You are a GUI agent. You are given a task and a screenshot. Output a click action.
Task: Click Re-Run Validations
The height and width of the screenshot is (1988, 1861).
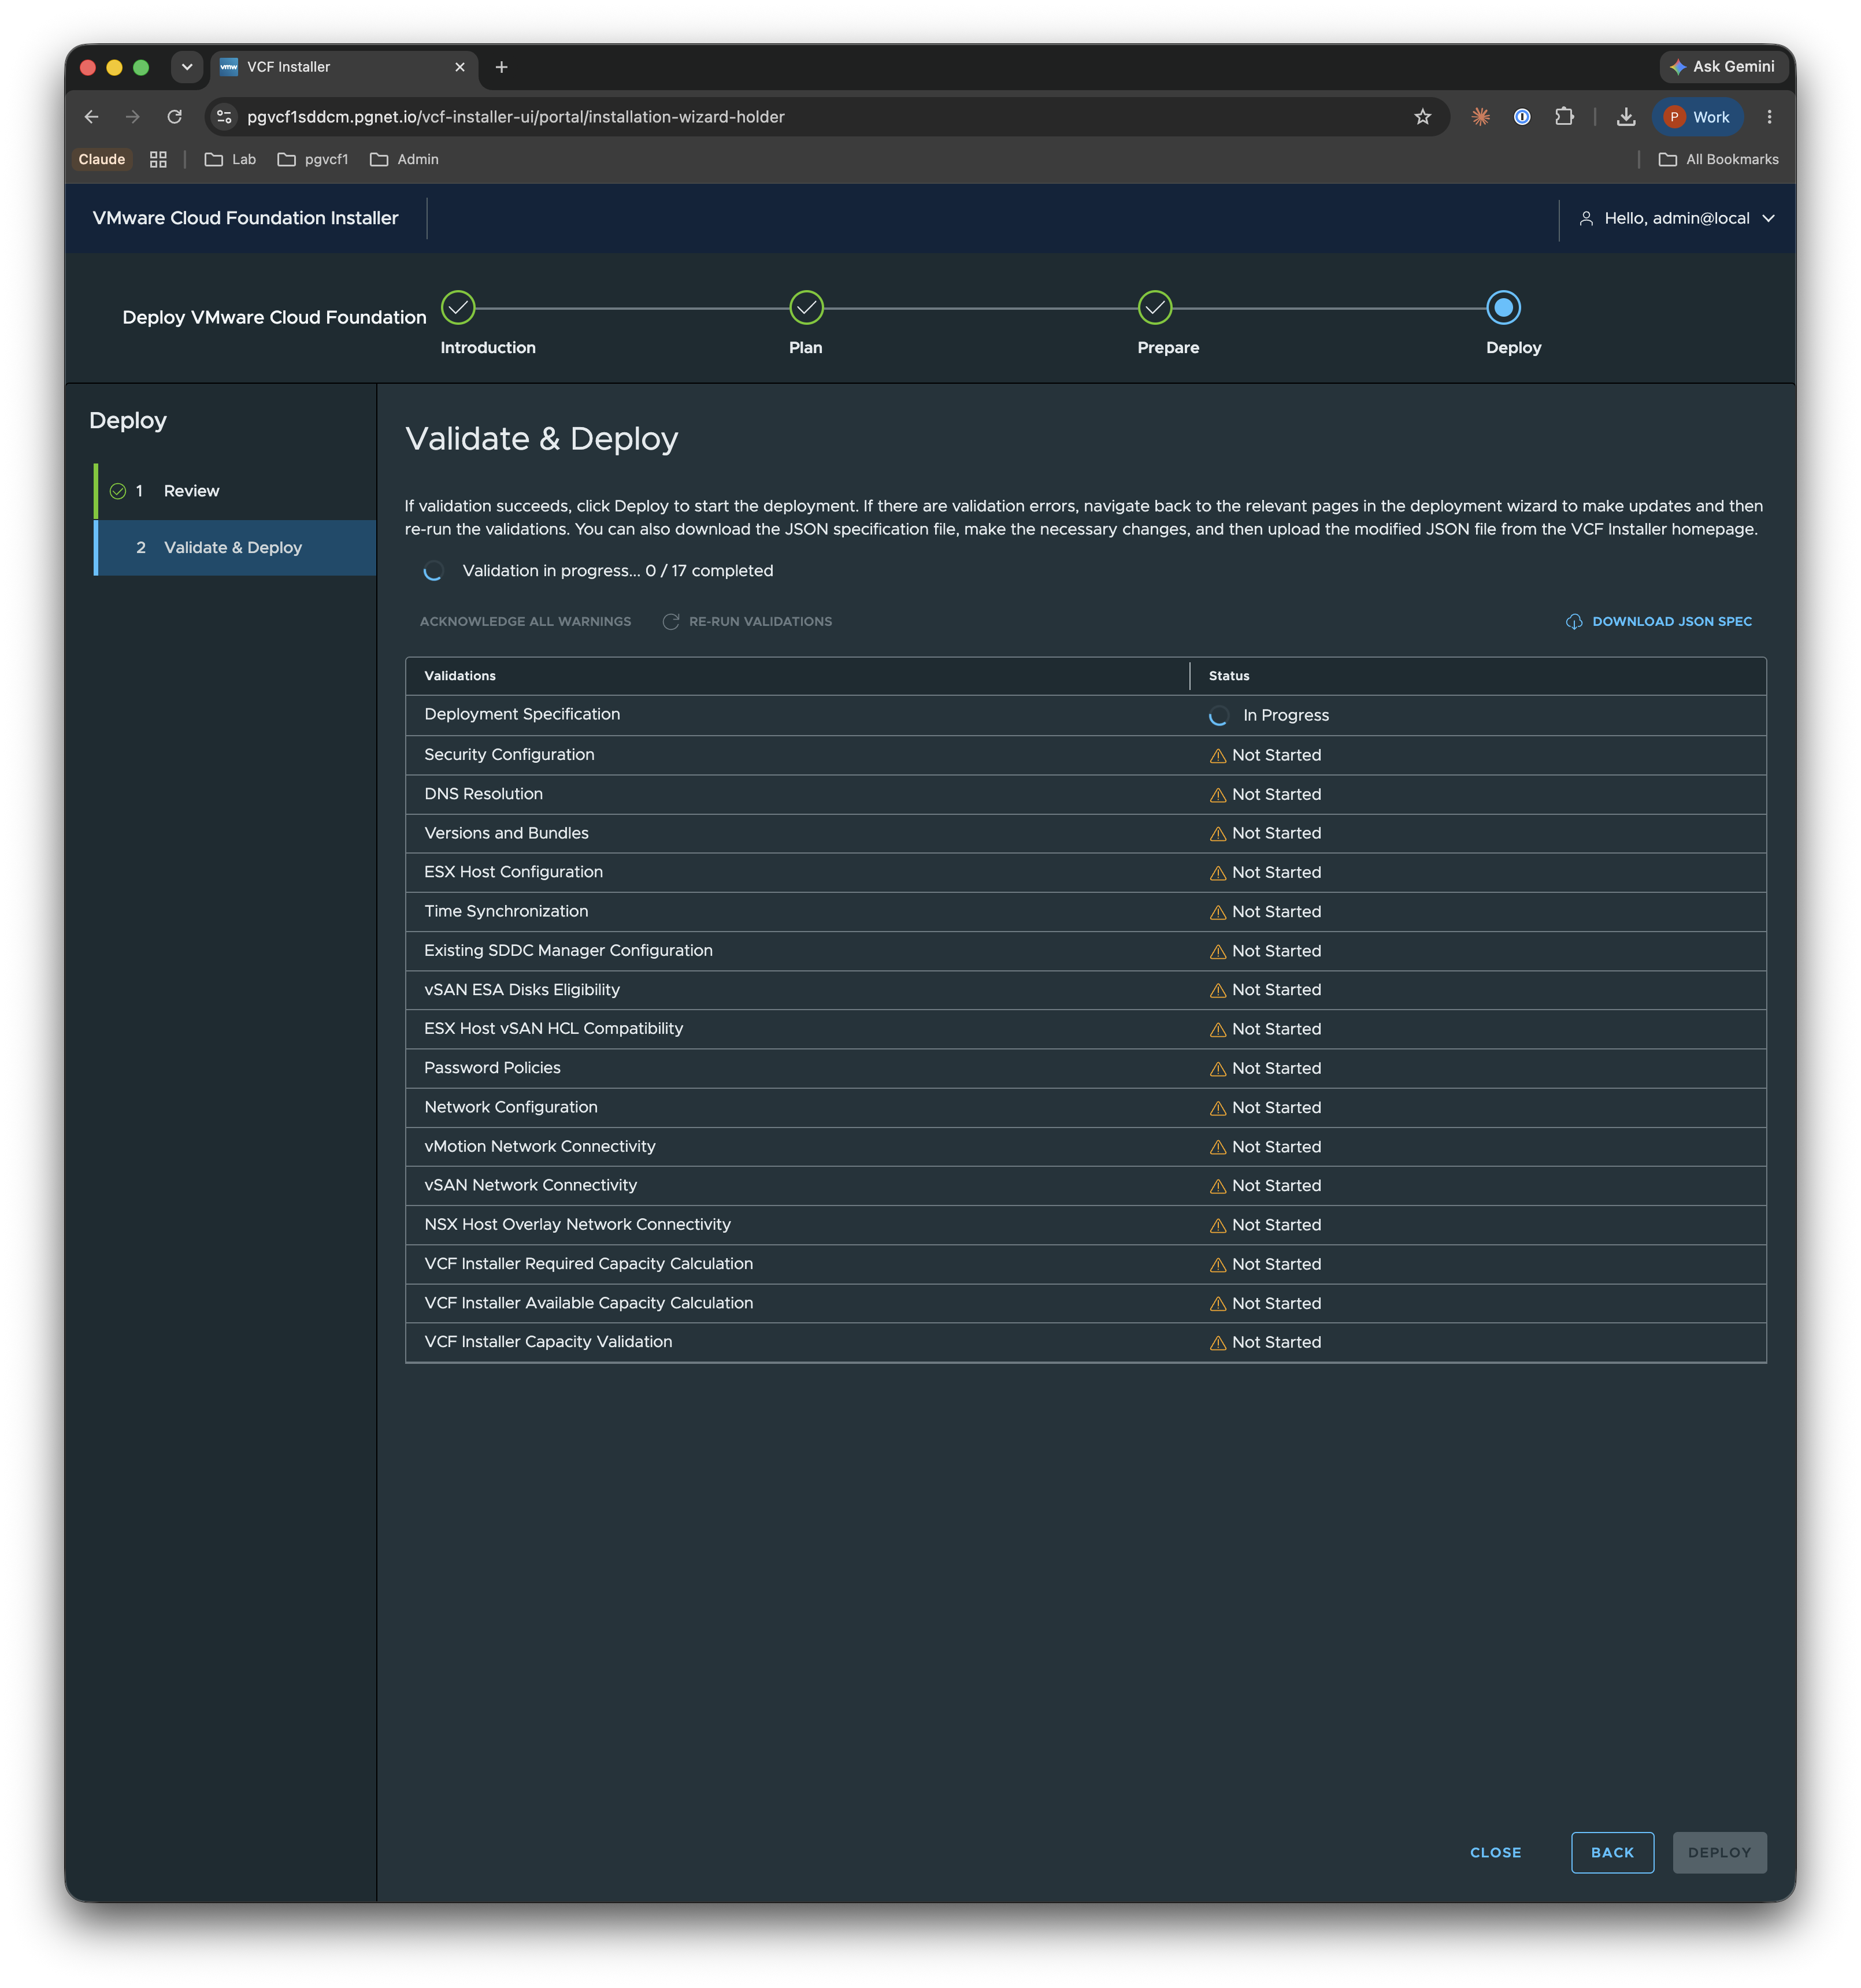(746, 622)
